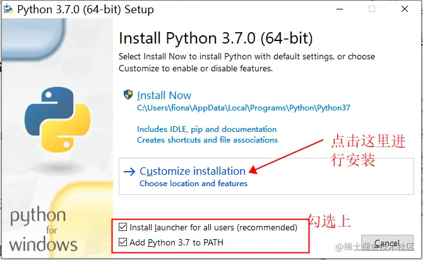Click 'Choose location and features' subtitle

(193, 184)
